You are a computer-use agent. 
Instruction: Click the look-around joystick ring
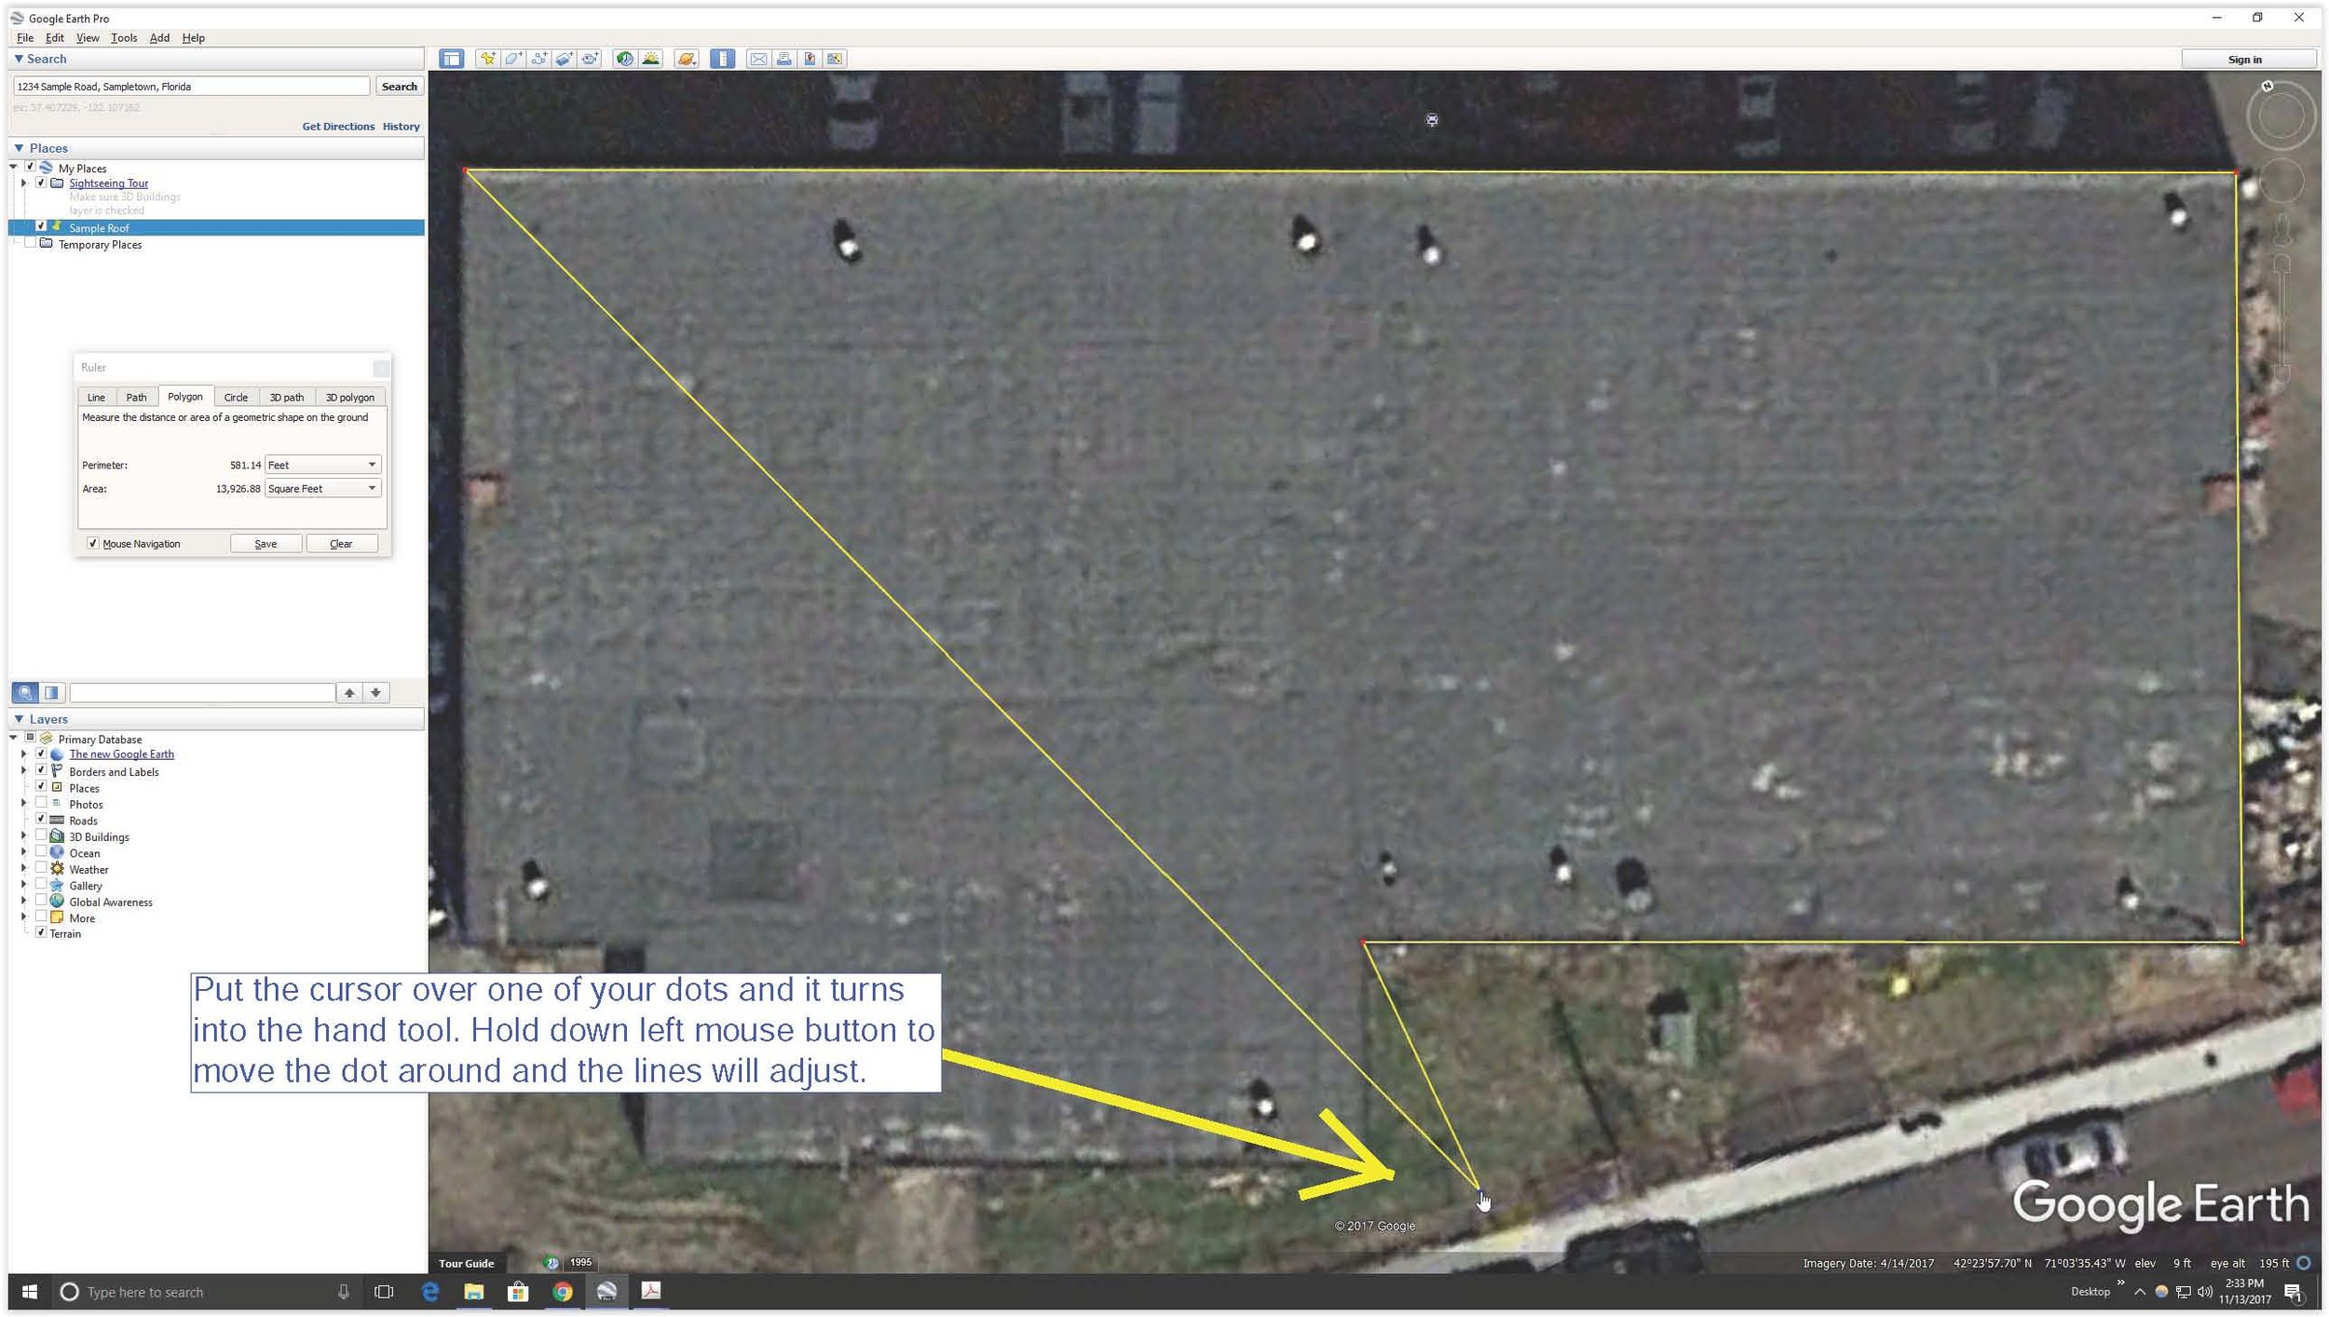tap(2281, 116)
